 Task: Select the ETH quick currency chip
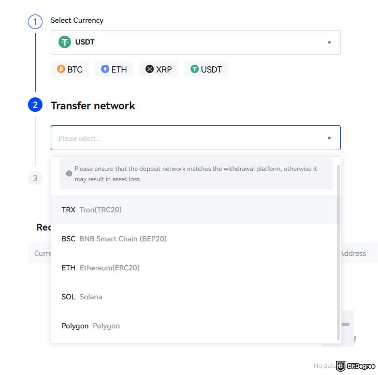coord(114,69)
